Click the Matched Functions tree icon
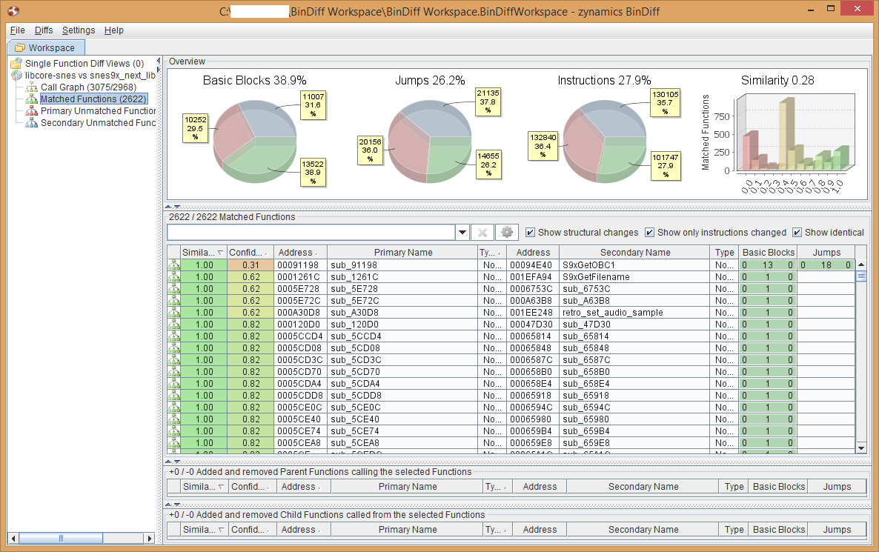 pyautogui.click(x=32, y=99)
